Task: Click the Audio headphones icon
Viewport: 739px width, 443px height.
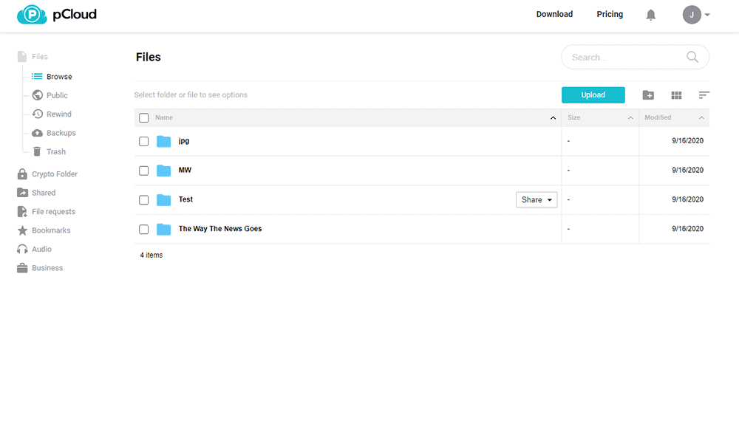Action: click(x=22, y=249)
